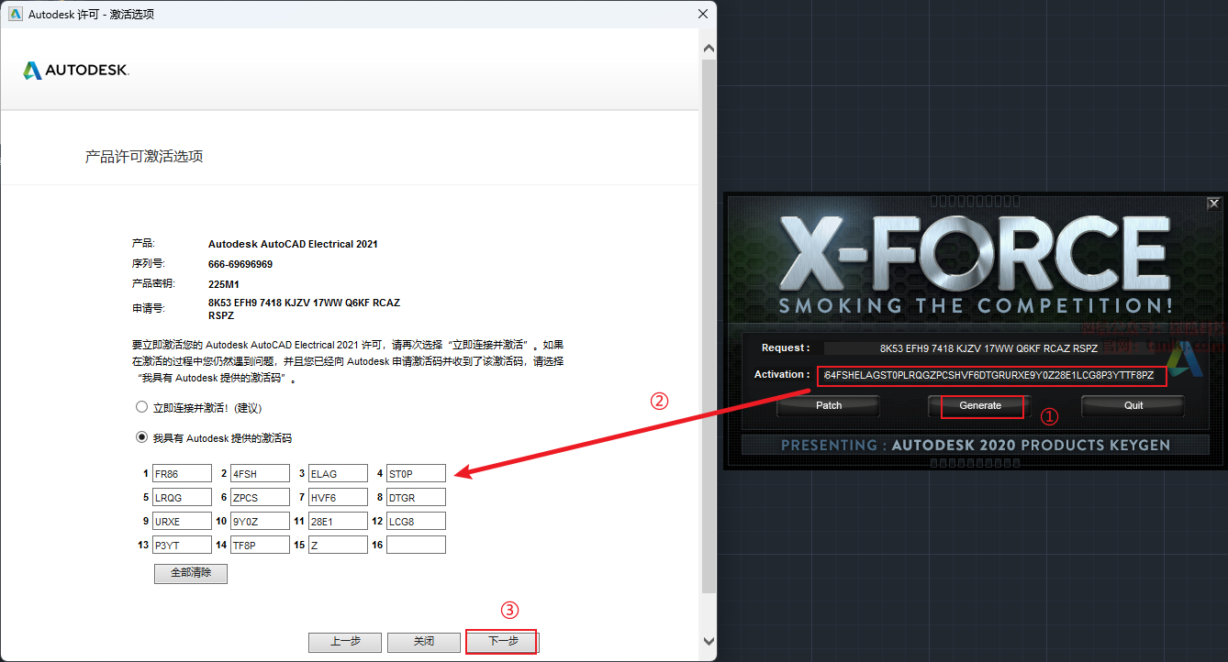Viewport: 1228px width, 662px height.
Task: Click the Patch button in the X-FORCE window
Action: (x=829, y=405)
